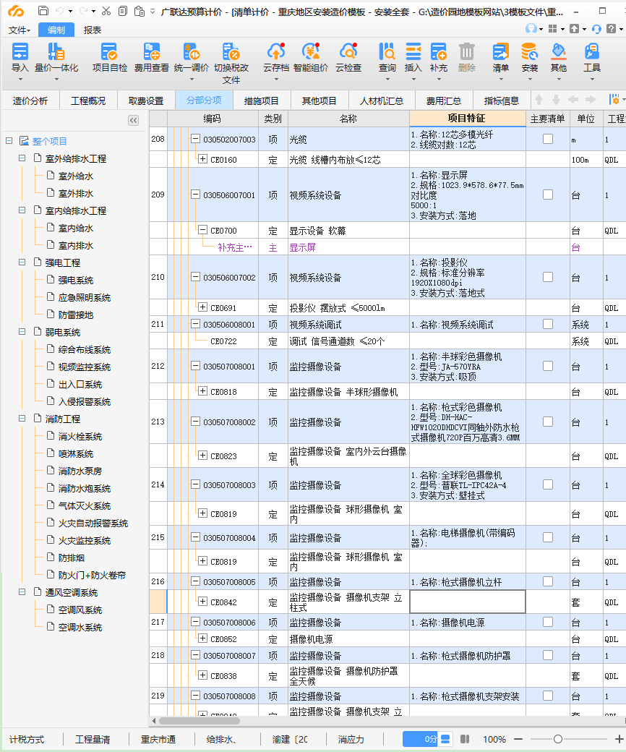This screenshot has height=752, width=626.
Task: Open the 报表 ribbon tab
Action: [93, 30]
